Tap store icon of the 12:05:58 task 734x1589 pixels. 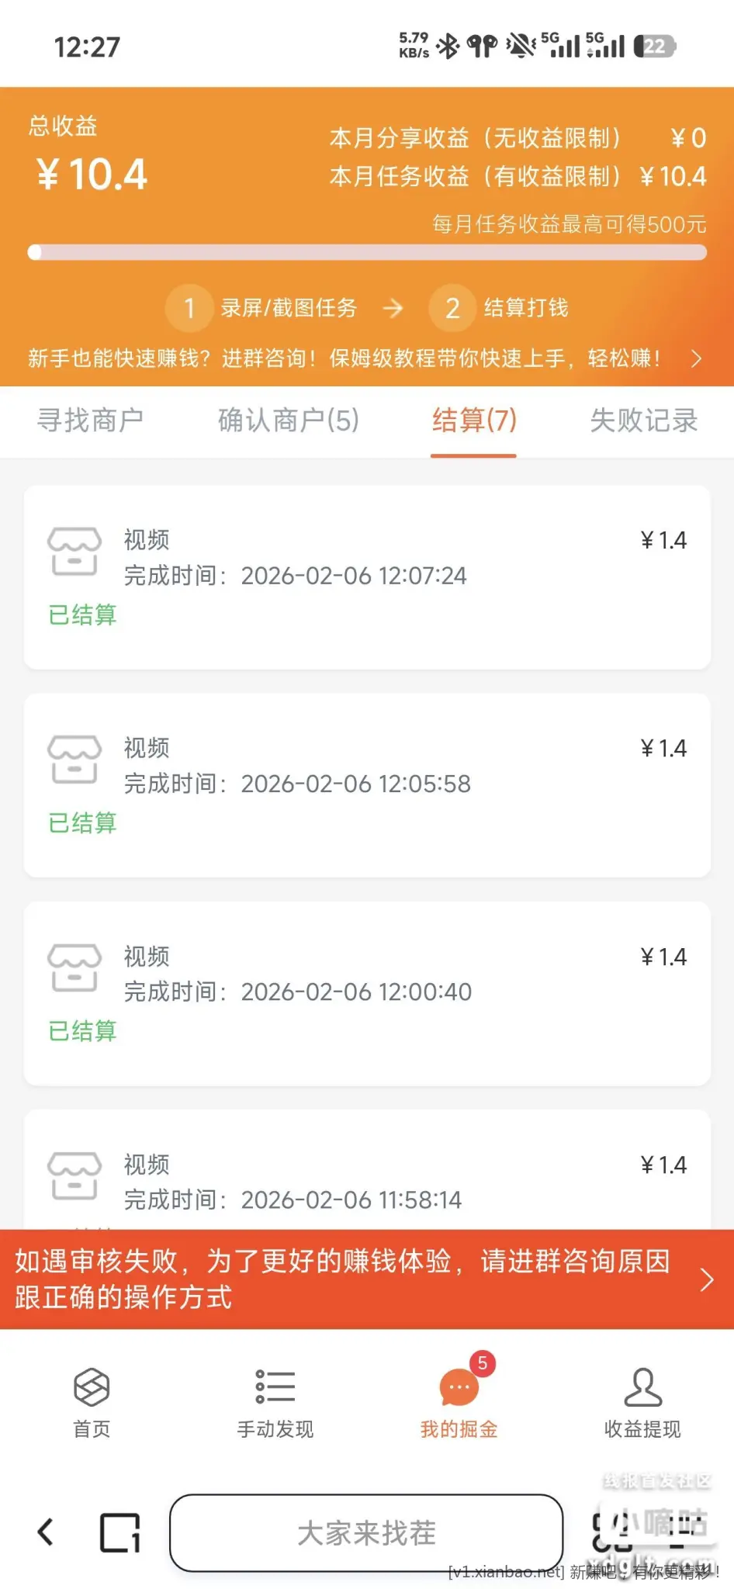(x=74, y=760)
